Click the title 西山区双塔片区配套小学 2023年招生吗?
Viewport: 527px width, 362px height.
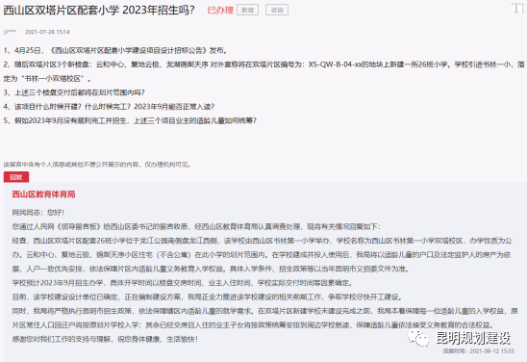coord(99,10)
